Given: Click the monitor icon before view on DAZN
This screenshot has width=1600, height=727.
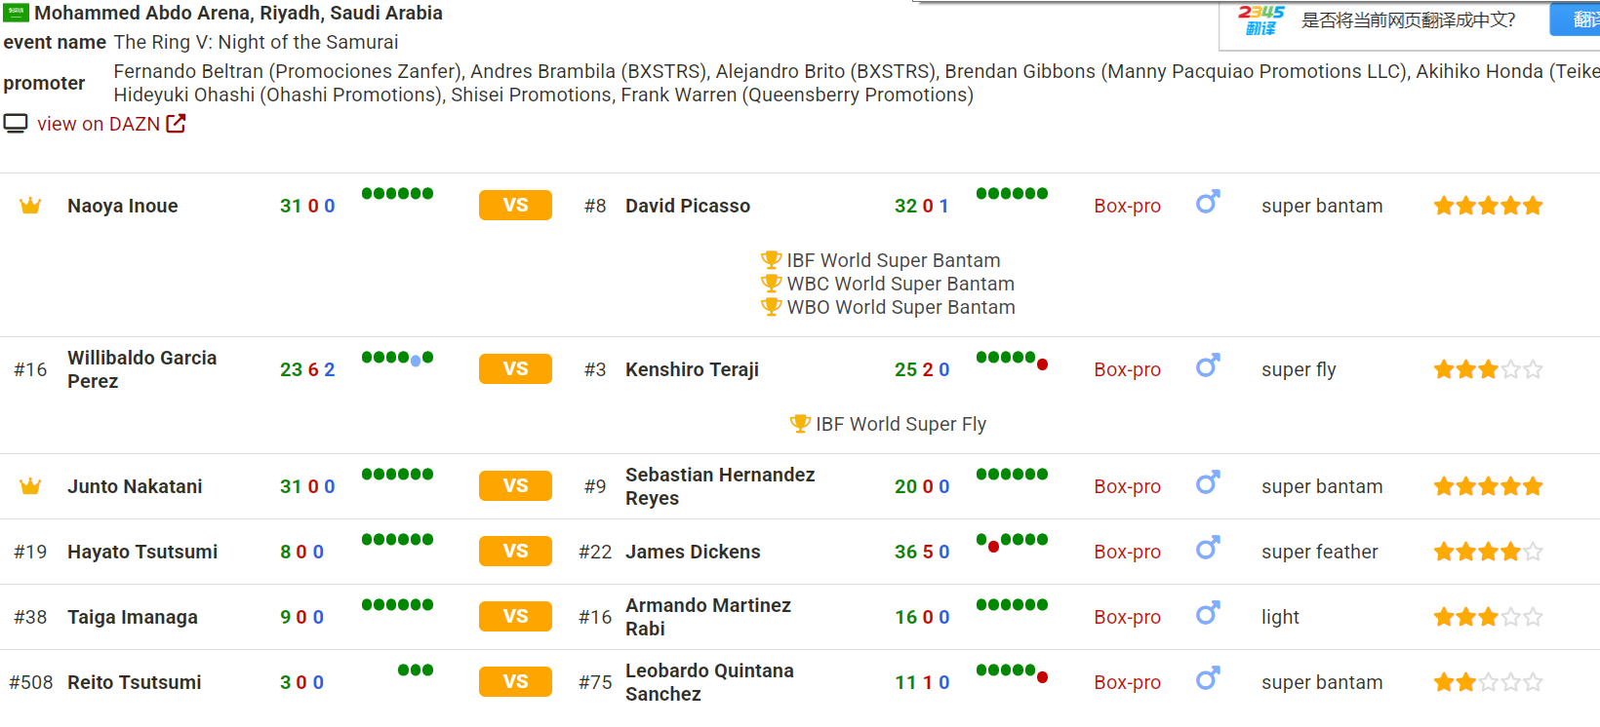Looking at the screenshot, I should click(x=16, y=124).
